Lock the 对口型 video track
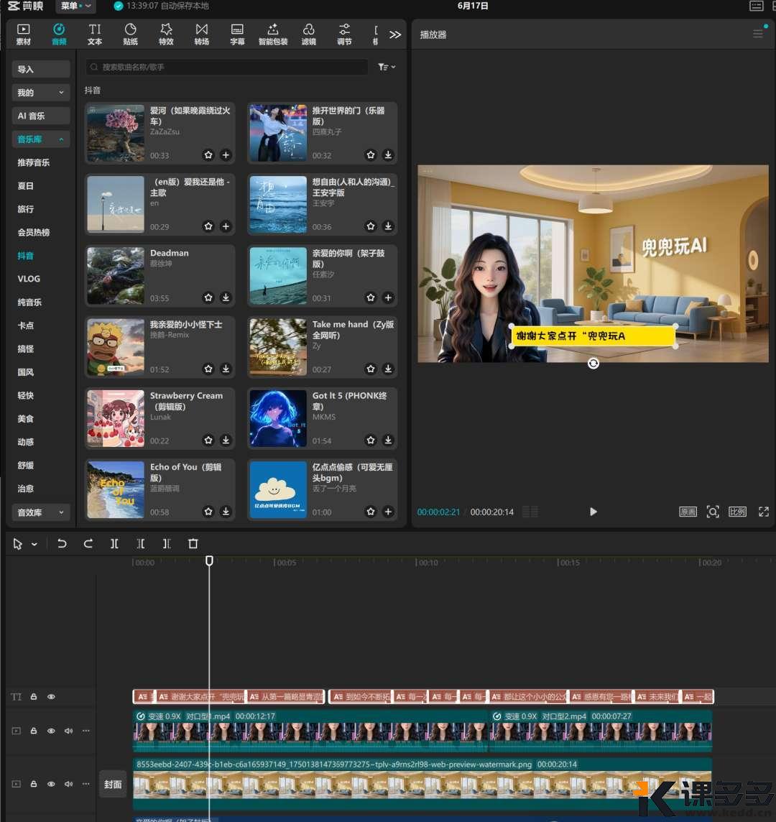Image resolution: width=776 pixels, height=822 pixels. (34, 731)
